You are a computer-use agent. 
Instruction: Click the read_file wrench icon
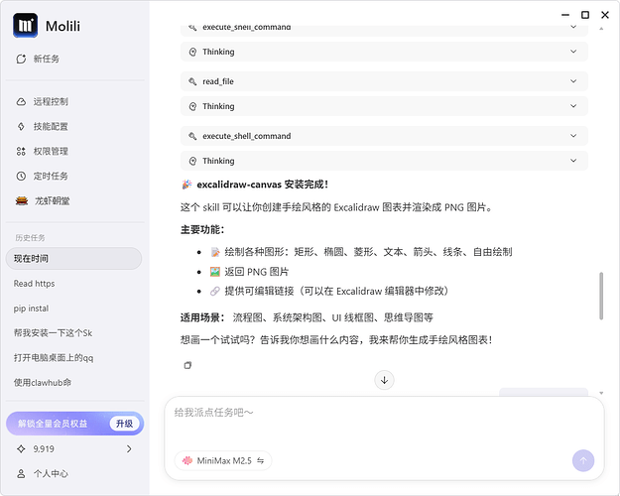coord(192,81)
